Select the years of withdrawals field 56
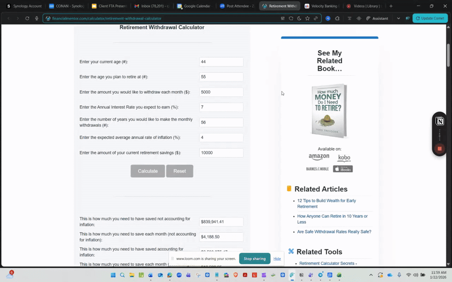 pos(221,122)
